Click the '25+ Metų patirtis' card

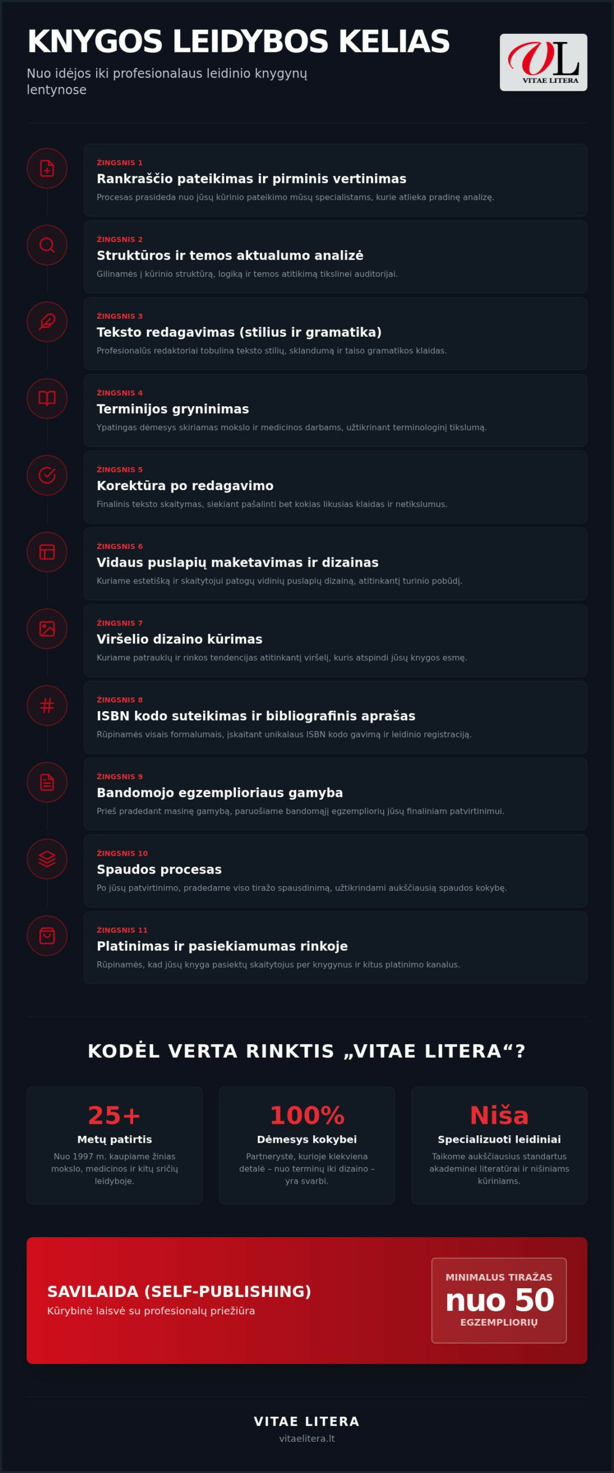click(115, 1145)
